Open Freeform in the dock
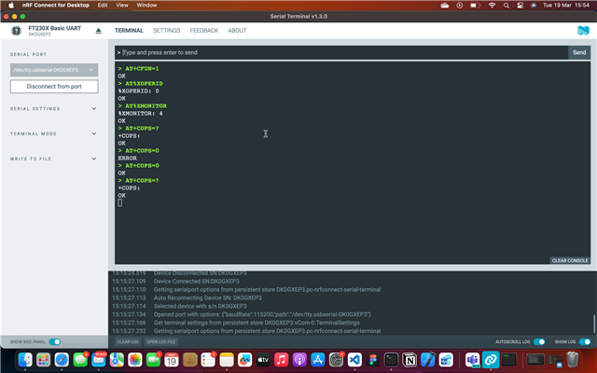This screenshot has height=373, width=597. pos(244,359)
